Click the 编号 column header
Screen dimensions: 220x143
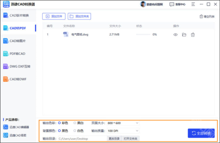49,26
